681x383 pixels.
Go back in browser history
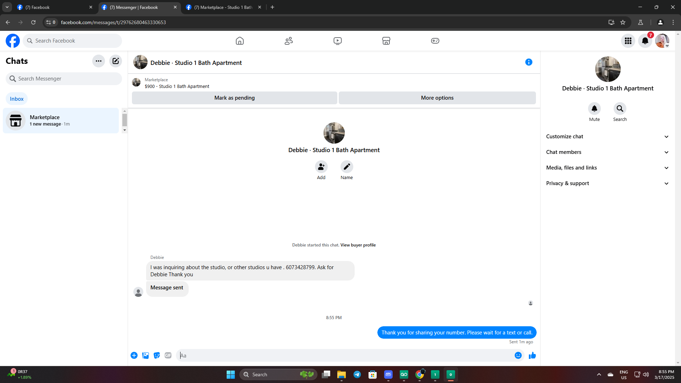point(8,22)
